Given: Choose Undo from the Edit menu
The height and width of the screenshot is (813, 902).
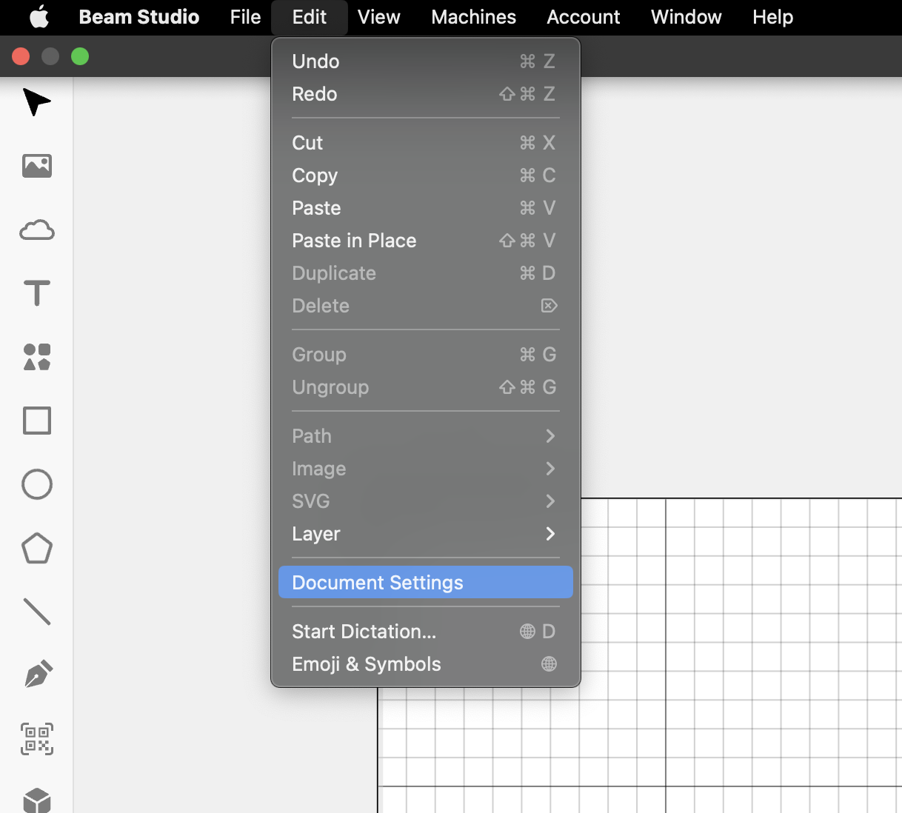Looking at the screenshot, I should click(426, 61).
